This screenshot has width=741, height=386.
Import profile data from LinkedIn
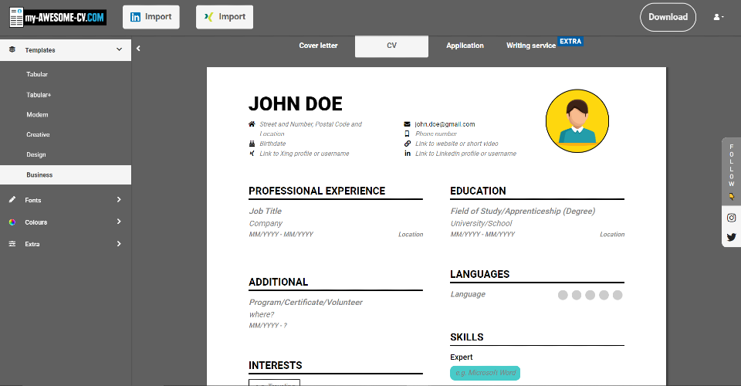[x=151, y=17]
